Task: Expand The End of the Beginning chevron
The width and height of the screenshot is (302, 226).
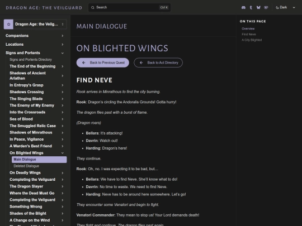Action: 63,66
